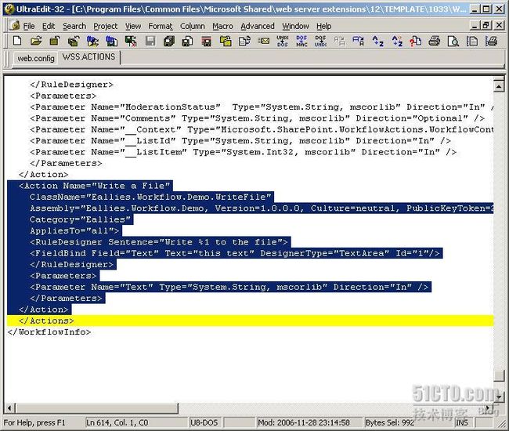Print the document with the printer icon
Screen dimensions: 509x431
pos(435,41)
